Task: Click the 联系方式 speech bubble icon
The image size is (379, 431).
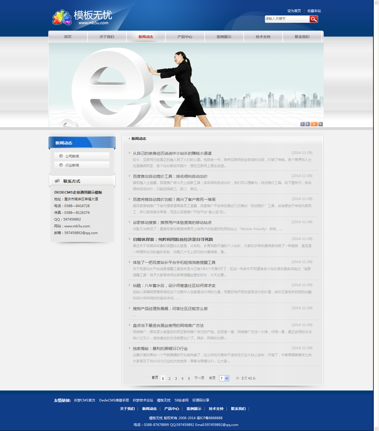Action: pyautogui.click(x=57, y=181)
